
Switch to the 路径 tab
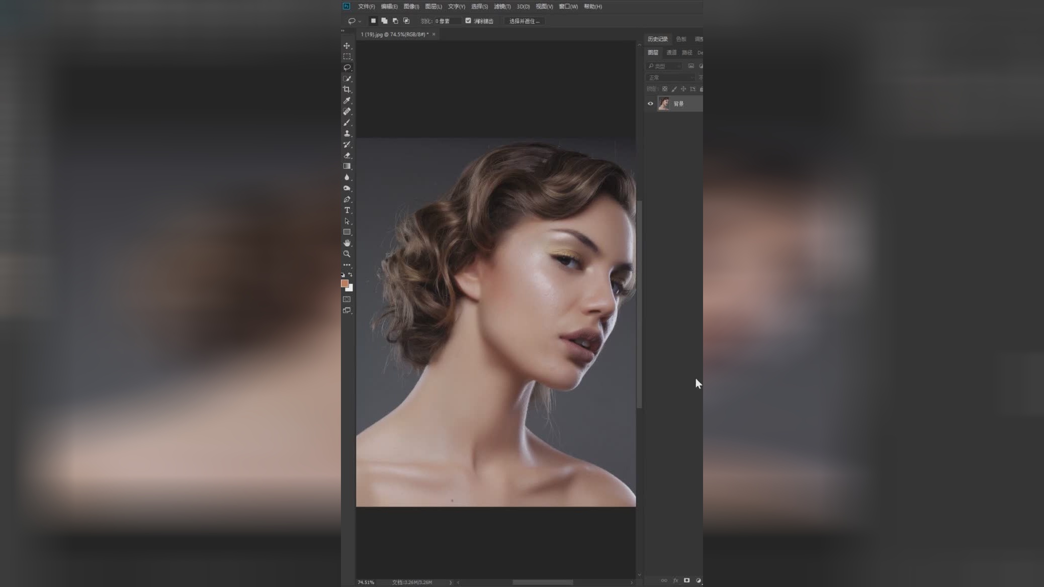click(x=687, y=53)
